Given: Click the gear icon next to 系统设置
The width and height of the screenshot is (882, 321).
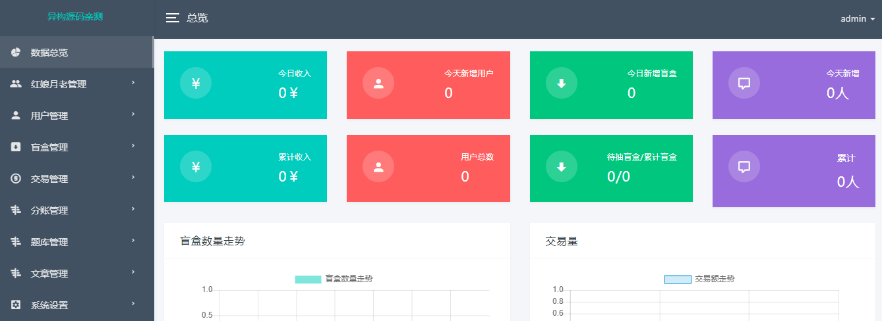Looking at the screenshot, I should coord(16,305).
